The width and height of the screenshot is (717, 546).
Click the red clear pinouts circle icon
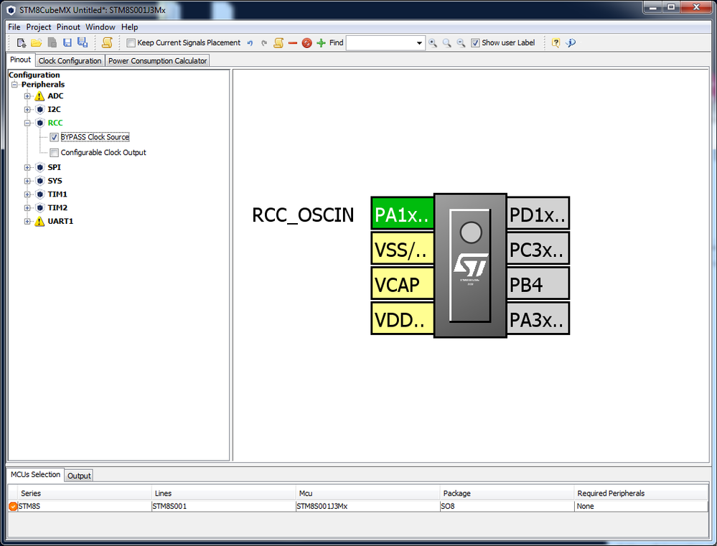point(307,43)
